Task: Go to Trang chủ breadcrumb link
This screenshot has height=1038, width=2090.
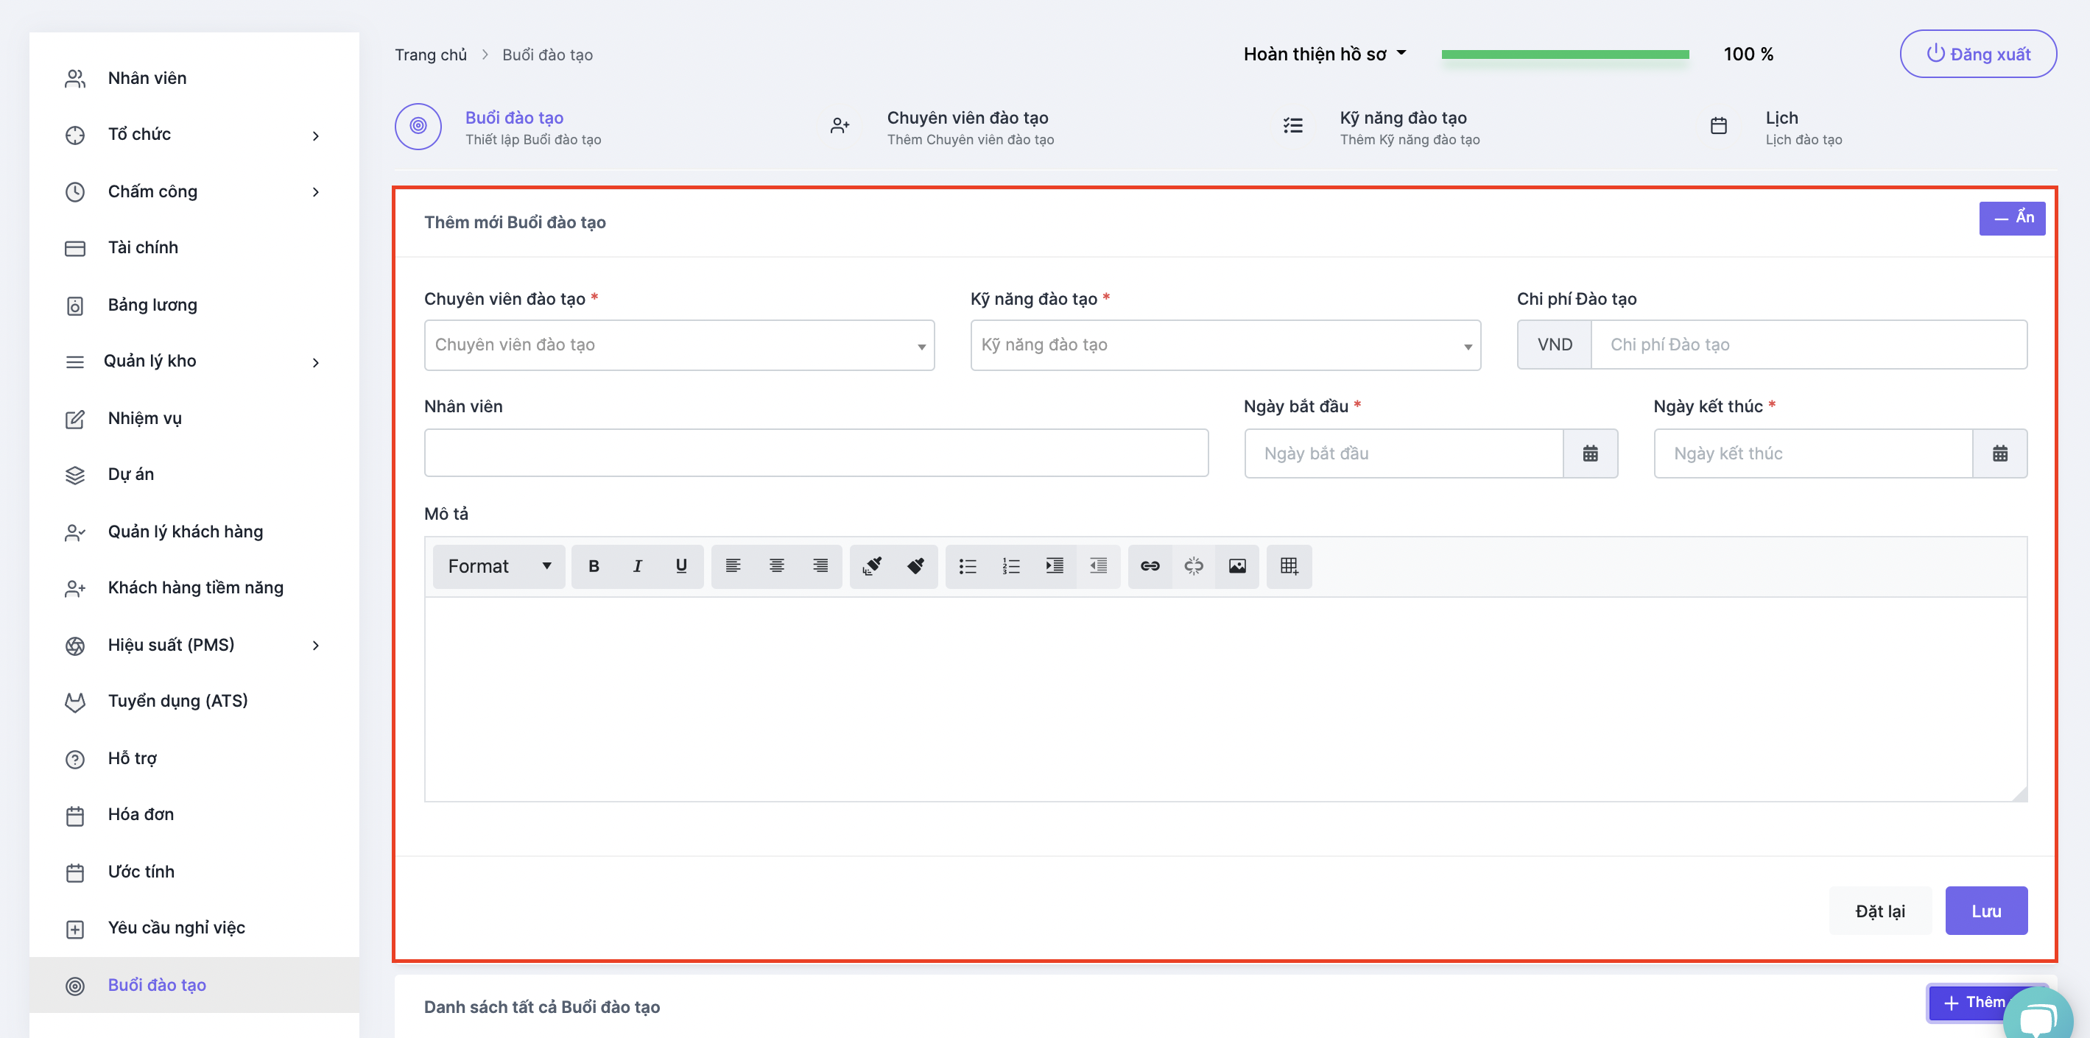Action: (431, 54)
